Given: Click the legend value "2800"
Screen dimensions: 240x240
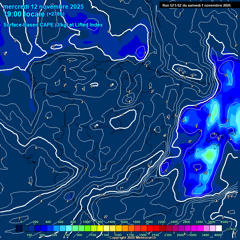Looking at the screenshot, I should [187, 222].
